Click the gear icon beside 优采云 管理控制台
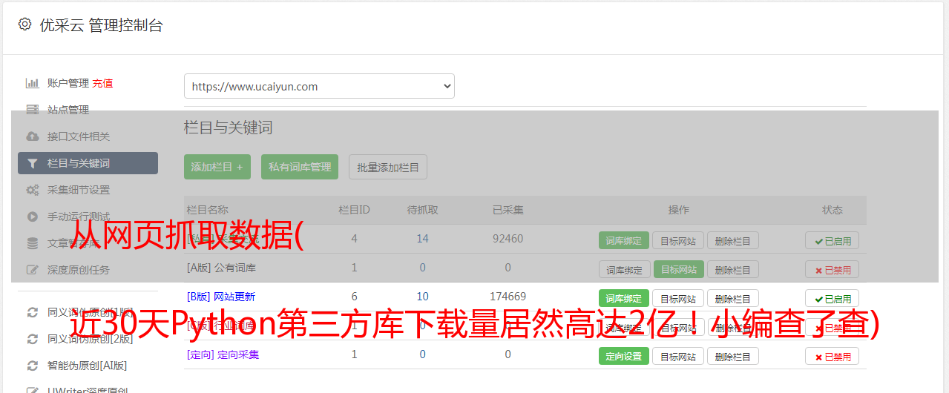 coord(24,24)
